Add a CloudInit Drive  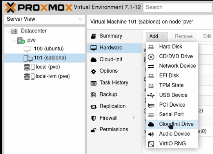(172, 124)
